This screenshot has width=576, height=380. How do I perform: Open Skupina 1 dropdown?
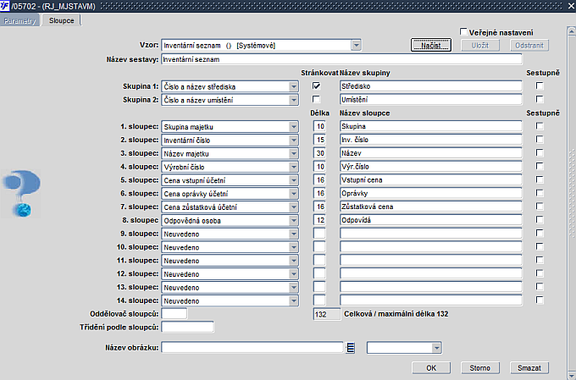tap(294, 86)
